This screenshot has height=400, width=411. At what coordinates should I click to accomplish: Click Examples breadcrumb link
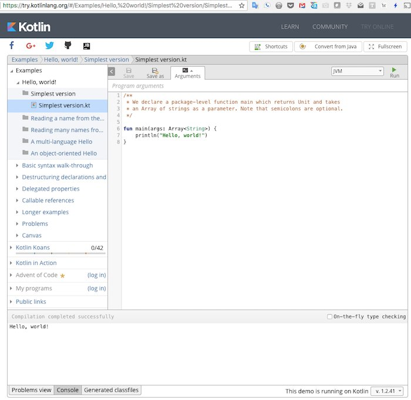[x=25, y=59]
